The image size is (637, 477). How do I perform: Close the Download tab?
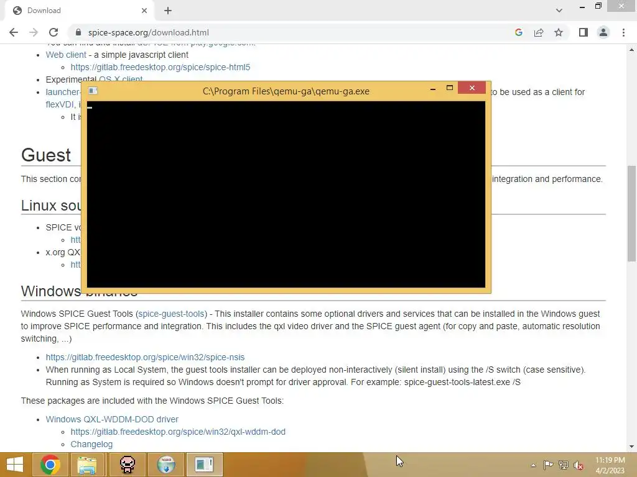[x=144, y=11]
